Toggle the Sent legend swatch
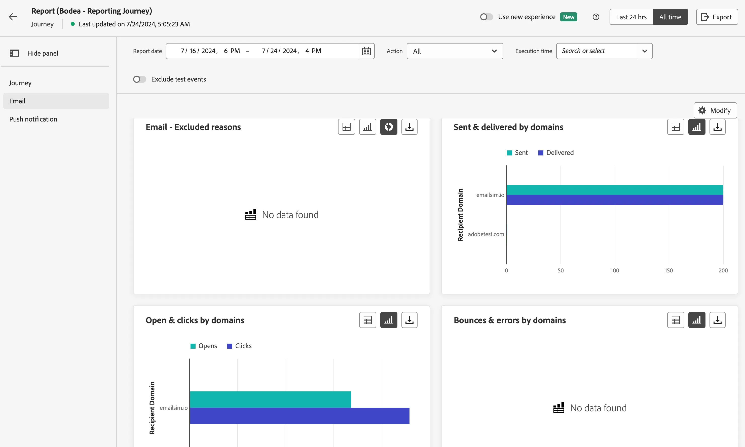This screenshot has width=745, height=447. coord(509,153)
